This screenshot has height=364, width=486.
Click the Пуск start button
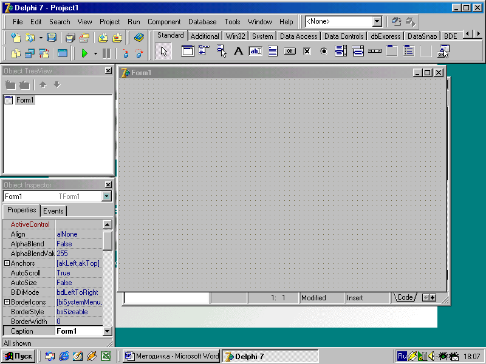18,356
